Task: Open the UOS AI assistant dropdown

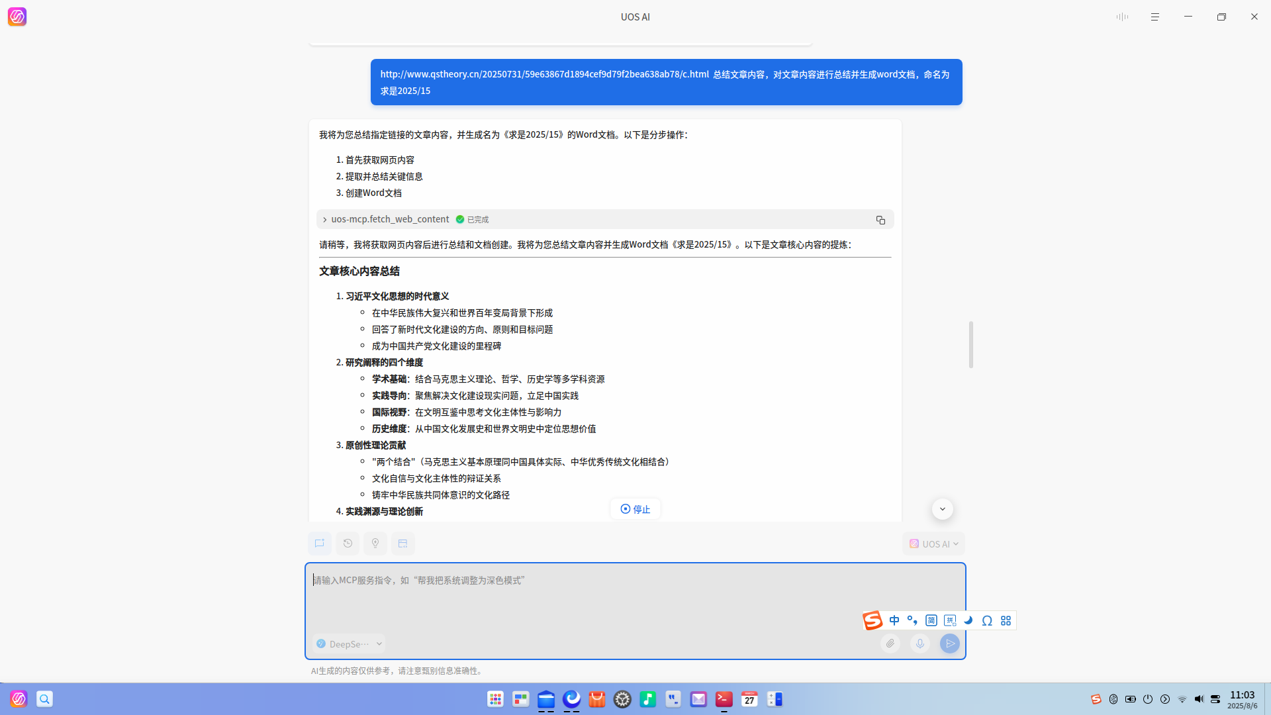Action: pyautogui.click(x=933, y=544)
